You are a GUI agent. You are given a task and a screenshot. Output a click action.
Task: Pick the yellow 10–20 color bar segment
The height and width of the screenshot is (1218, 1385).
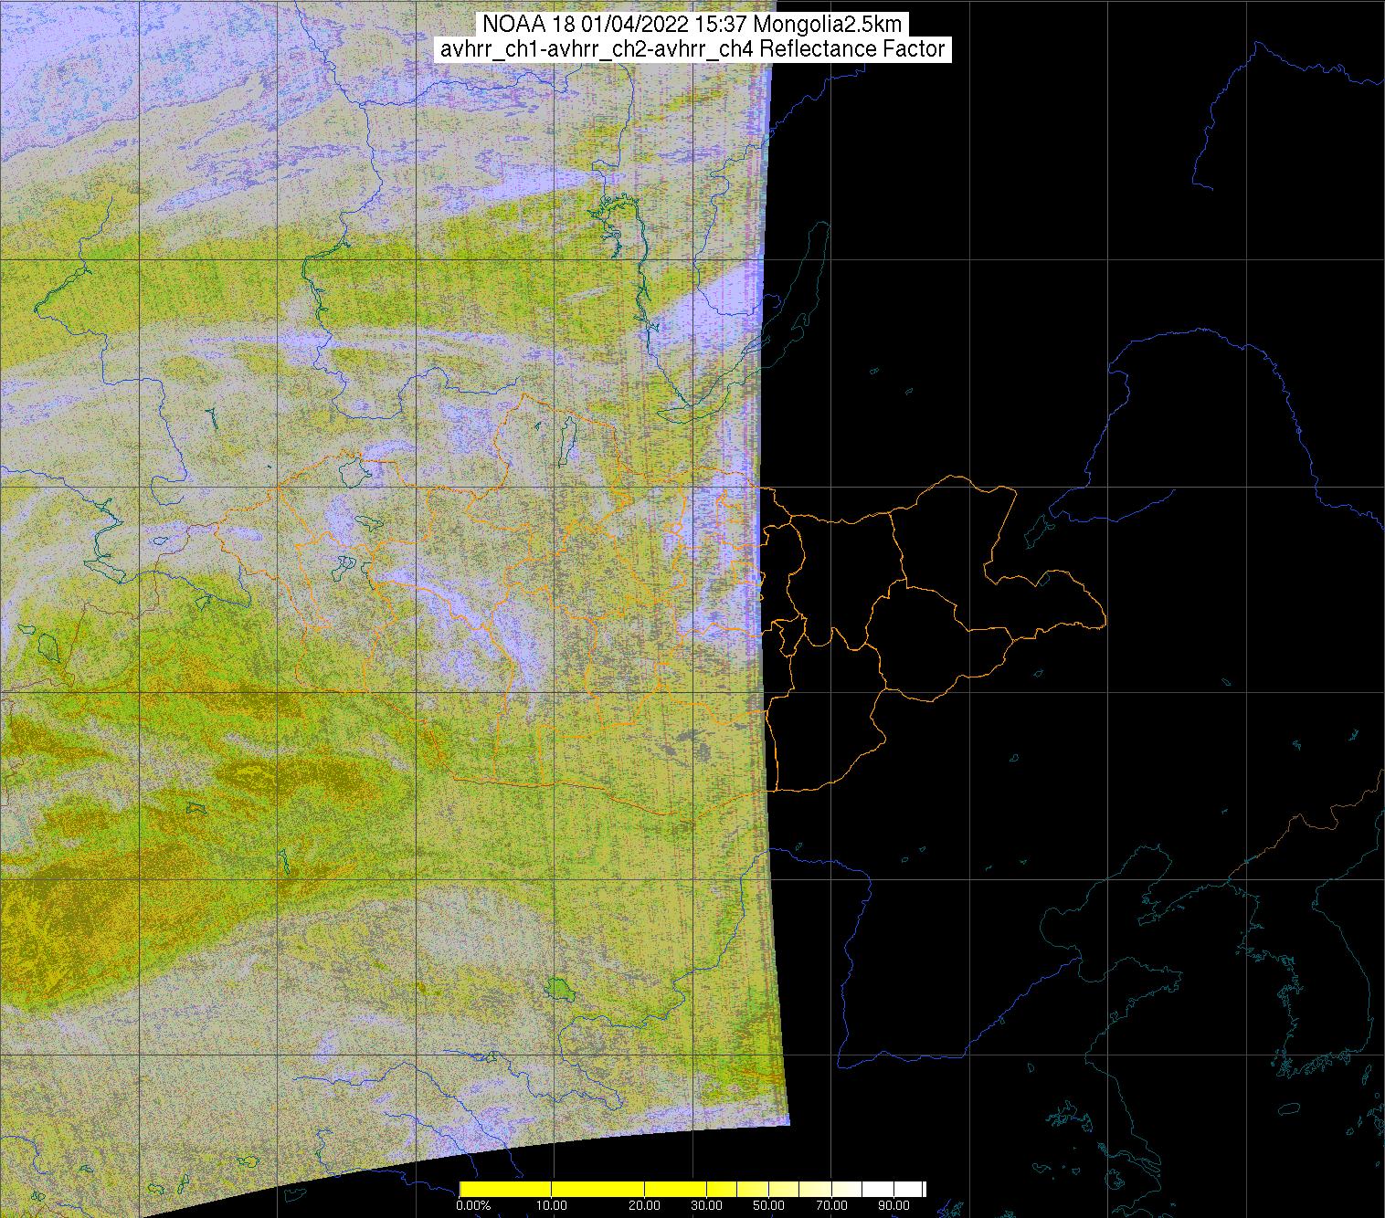click(598, 1189)
